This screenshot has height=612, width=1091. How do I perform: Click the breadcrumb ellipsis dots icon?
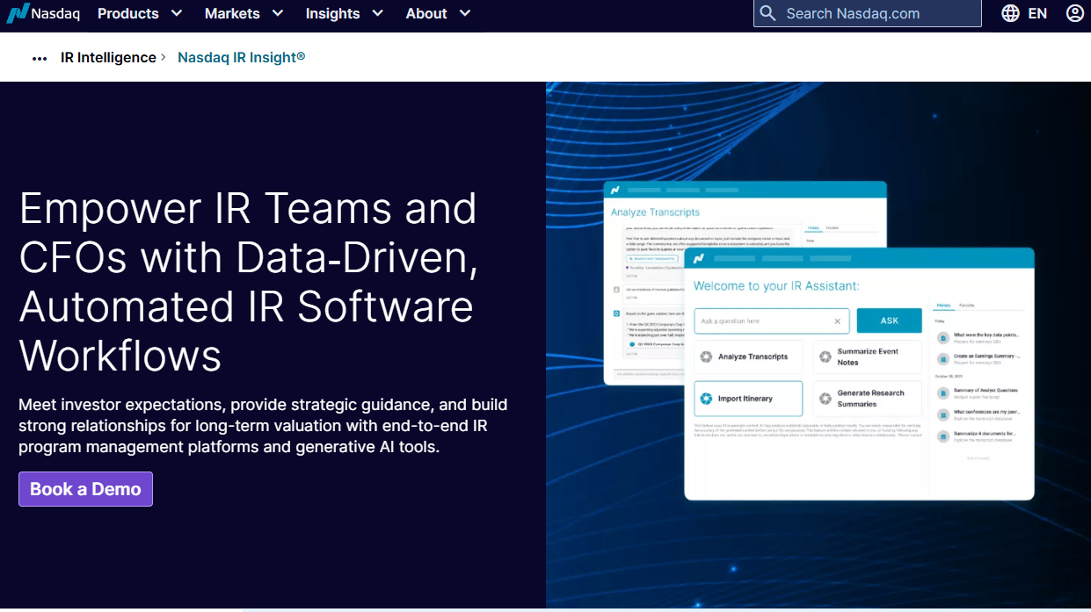click(40, 58)
